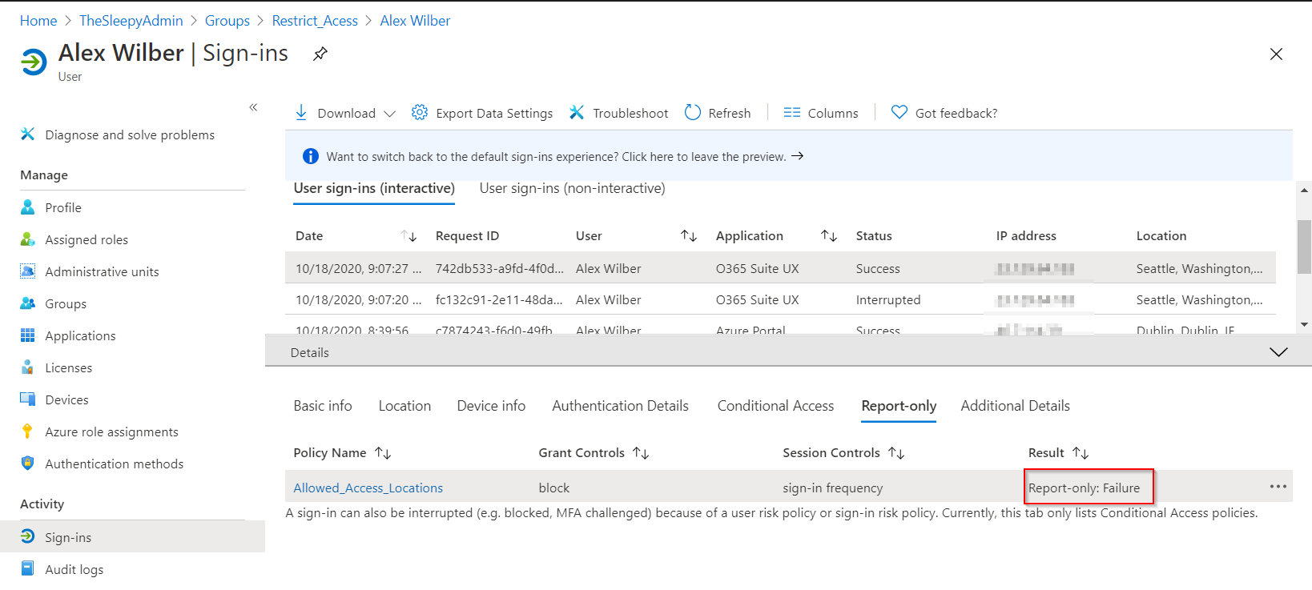Sort policies by Grant Controls
The width and height of the screenshot is (1312, 590).
(641, 453)
